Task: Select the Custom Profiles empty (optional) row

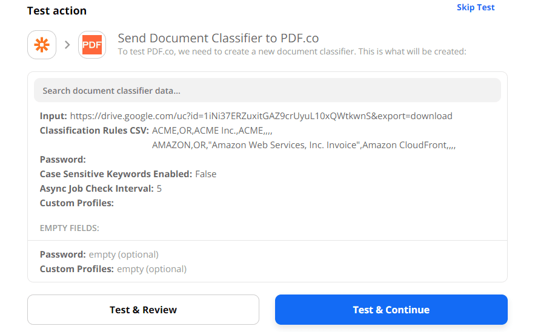Action: pyautogui.click(x=113, y=269)
